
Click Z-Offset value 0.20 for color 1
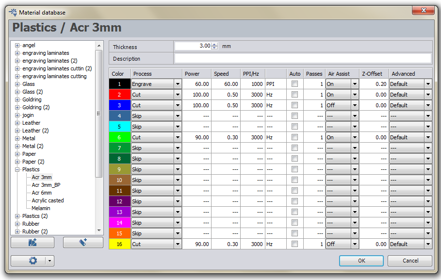(374, 84)
